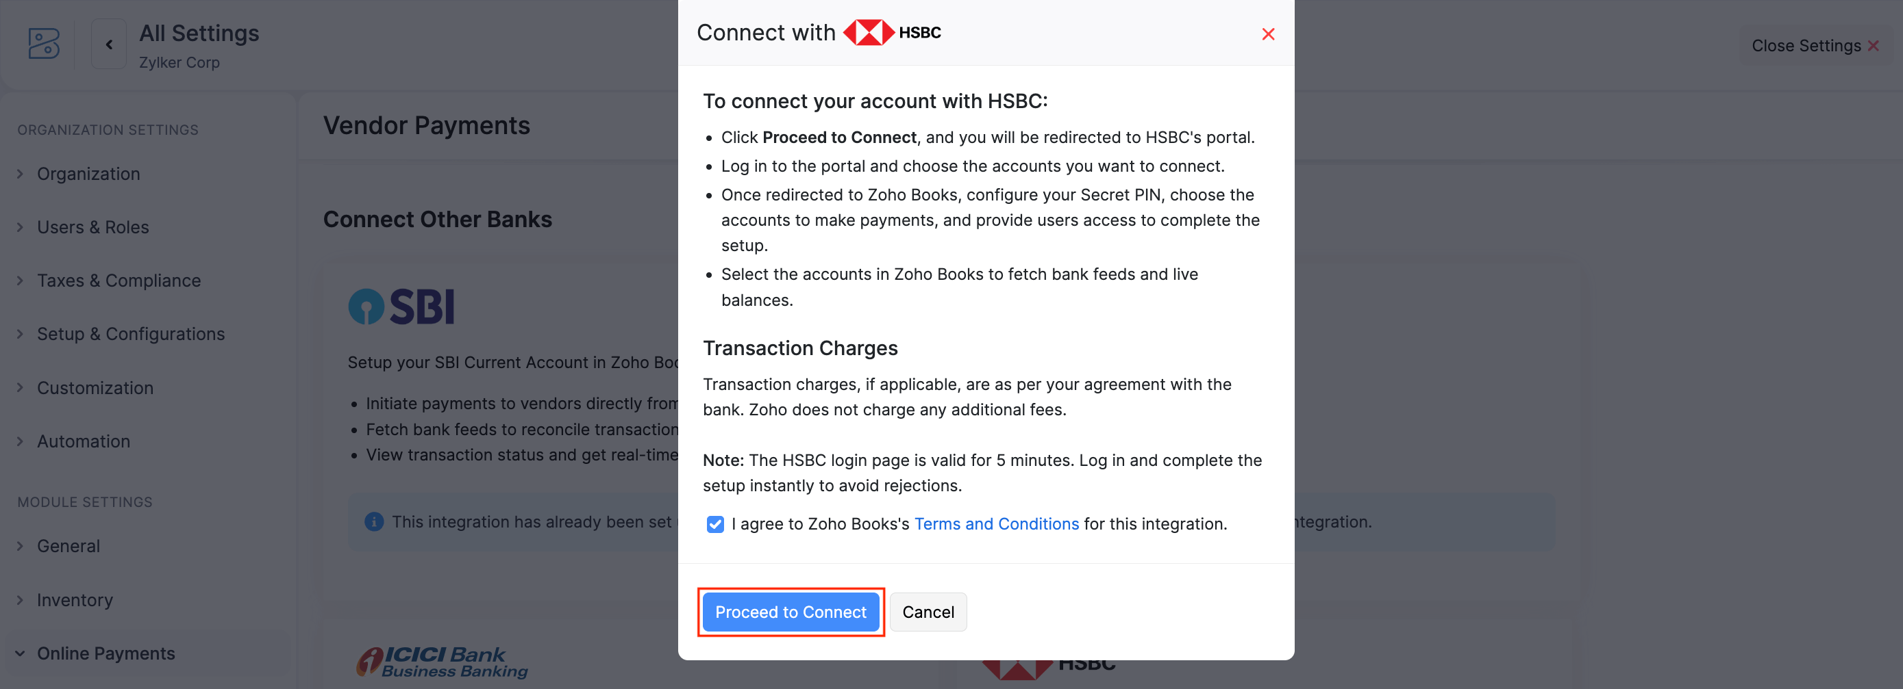This screenshot has height=689, width=1903.
Task: Click Close Settings in the top right
Action: click(x=1814, y=45)
